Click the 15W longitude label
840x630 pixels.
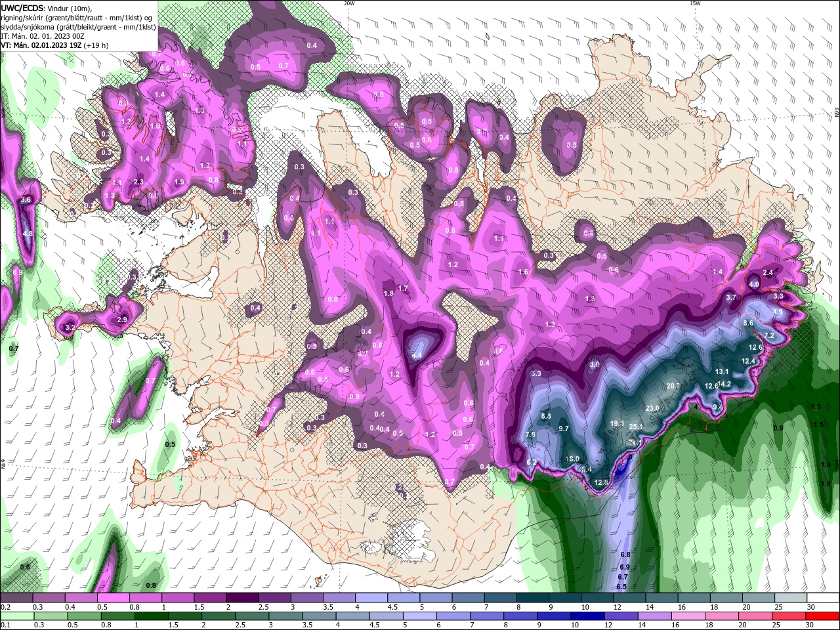click(x=695, y=3)
